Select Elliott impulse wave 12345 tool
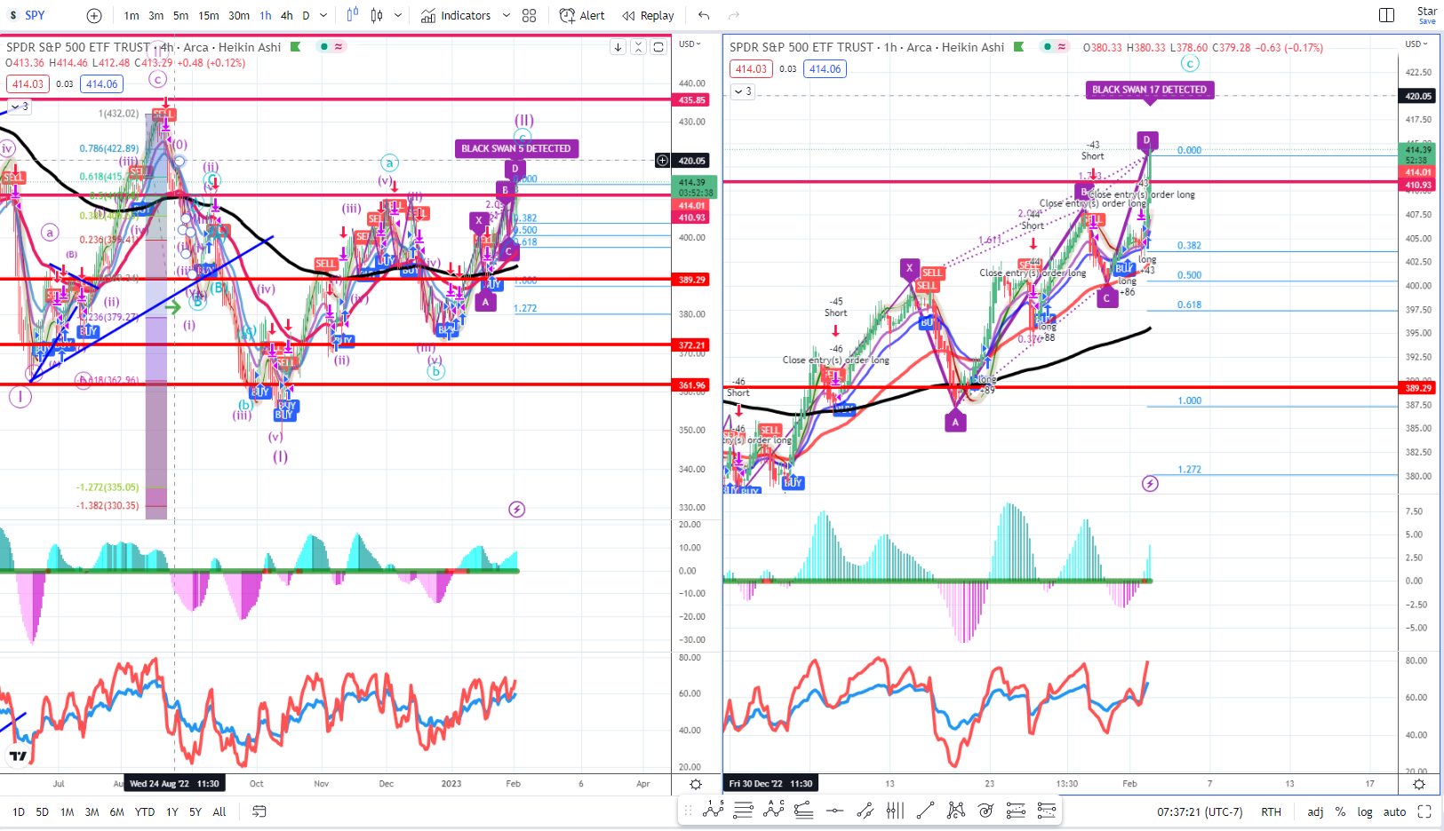The height and width of the screenshot is (831, 1444). (714, 810)
